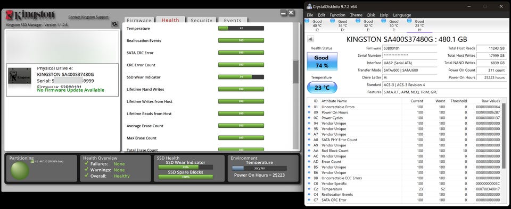Image resolution: width=511 pixels, height=209 pixels.
Task: Click the Temperature health bar showing 22
Action: click(x=241, y=28)
